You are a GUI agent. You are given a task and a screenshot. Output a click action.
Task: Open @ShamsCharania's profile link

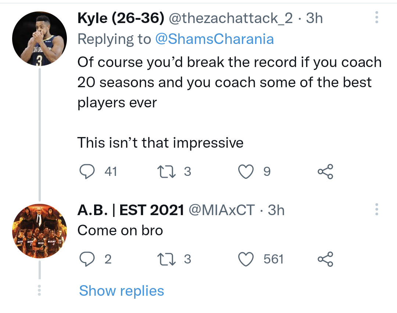click(216, 38)
